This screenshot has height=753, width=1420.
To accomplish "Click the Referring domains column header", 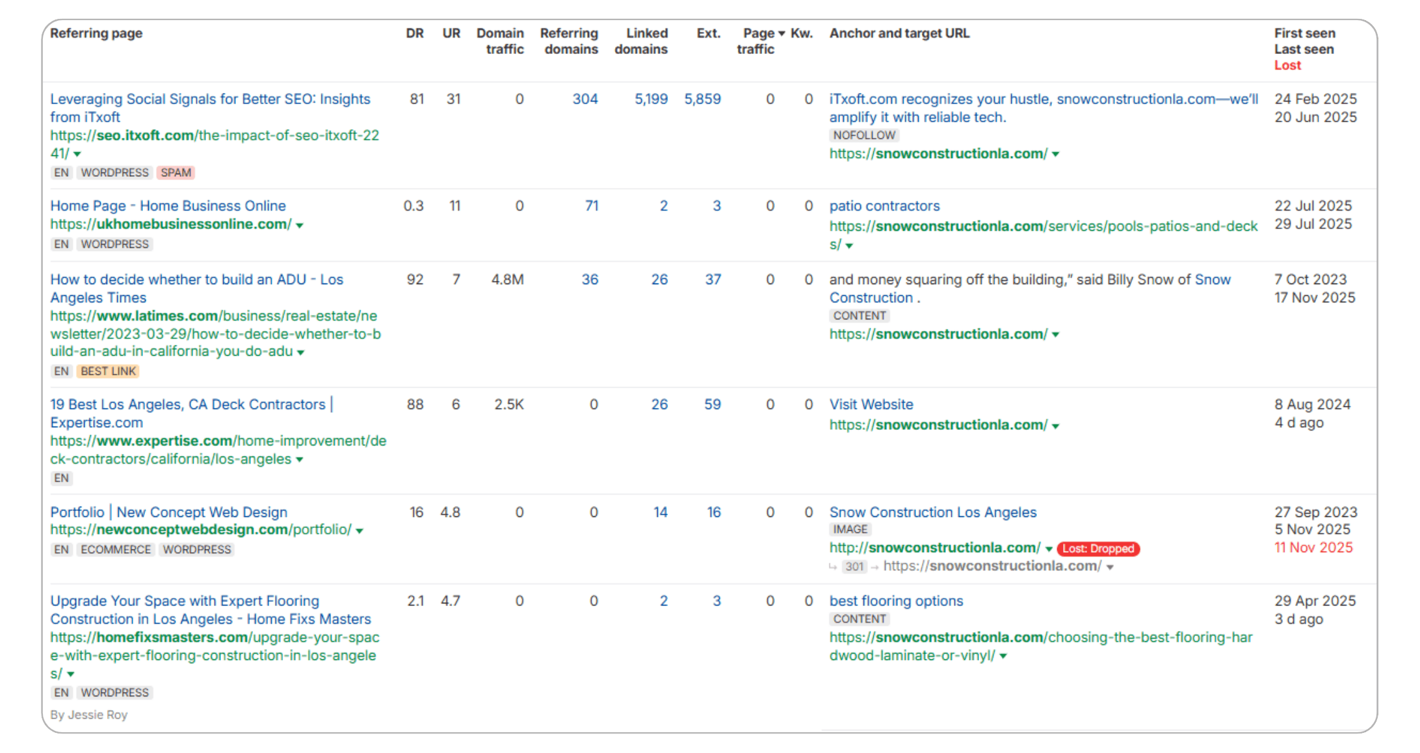I will point(569,40).
